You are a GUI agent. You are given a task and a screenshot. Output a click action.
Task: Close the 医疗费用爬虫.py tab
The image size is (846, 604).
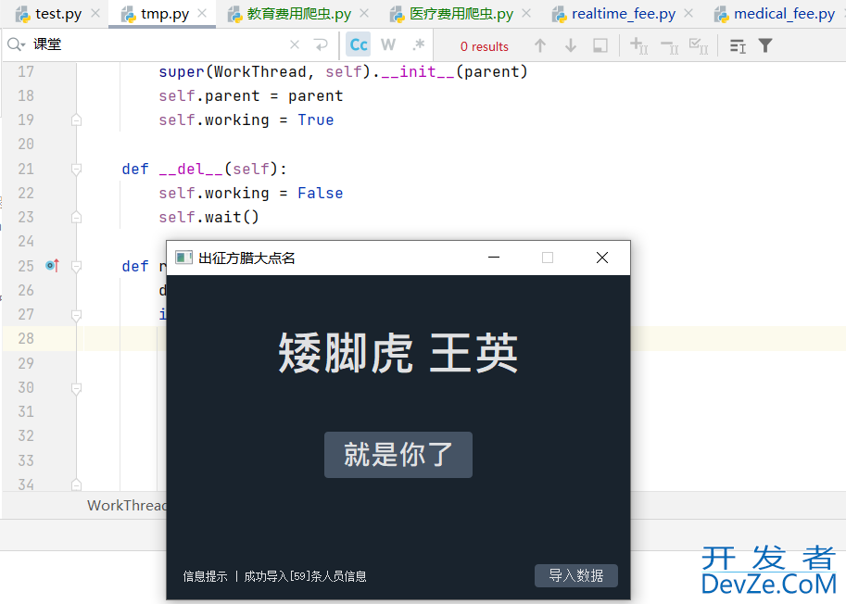click(x=526, y=13)
